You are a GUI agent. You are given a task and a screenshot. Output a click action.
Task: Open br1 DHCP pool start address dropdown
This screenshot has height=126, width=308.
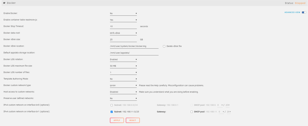coord(221,112)
